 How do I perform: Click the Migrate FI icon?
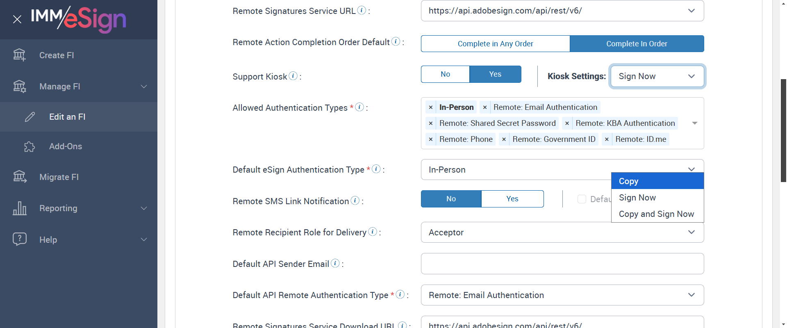[20, 177]
